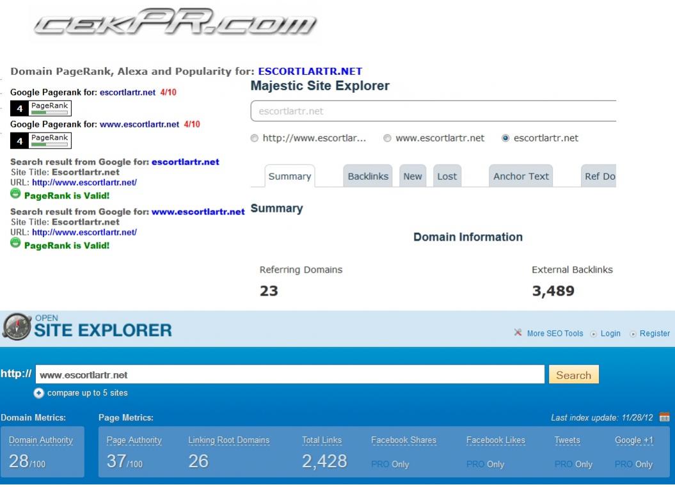Click the PageRank 4 badge under escortlartr.net
The width and height of the screenshot is (675, 487).
pos(41,108)
